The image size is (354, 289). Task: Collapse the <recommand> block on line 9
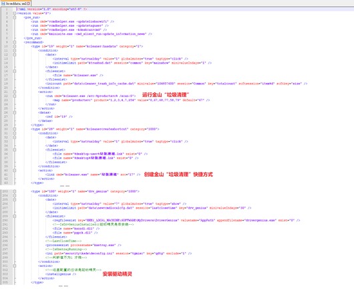point(15,42)
